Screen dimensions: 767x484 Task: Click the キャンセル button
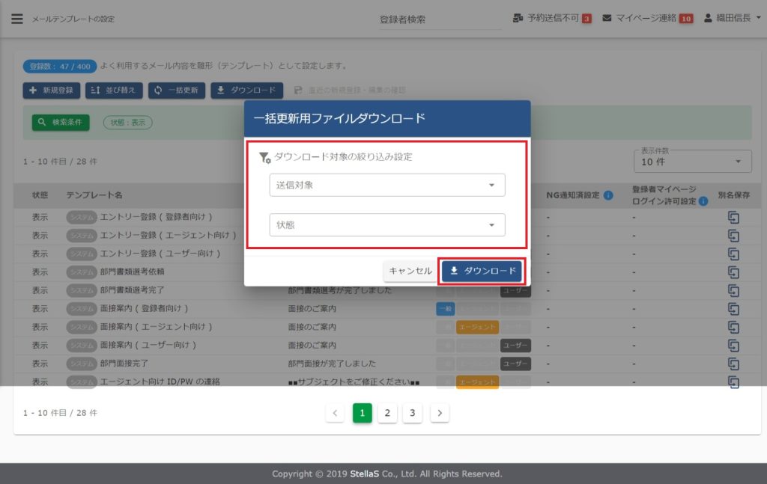pyautogui.click(x=410, y=271)
